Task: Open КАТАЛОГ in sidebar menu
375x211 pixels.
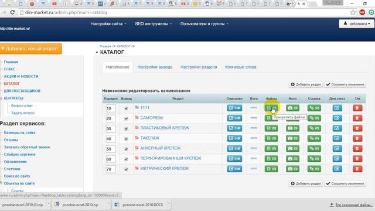Action: (x=12, y=83)
